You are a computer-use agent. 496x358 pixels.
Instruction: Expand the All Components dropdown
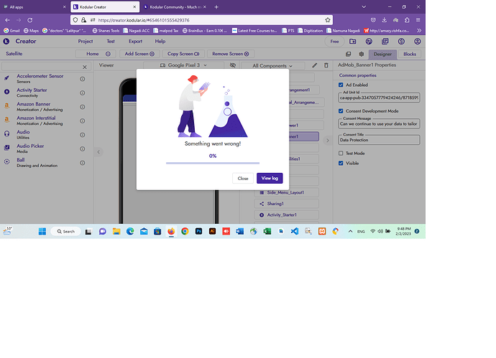tap(272, 66)
